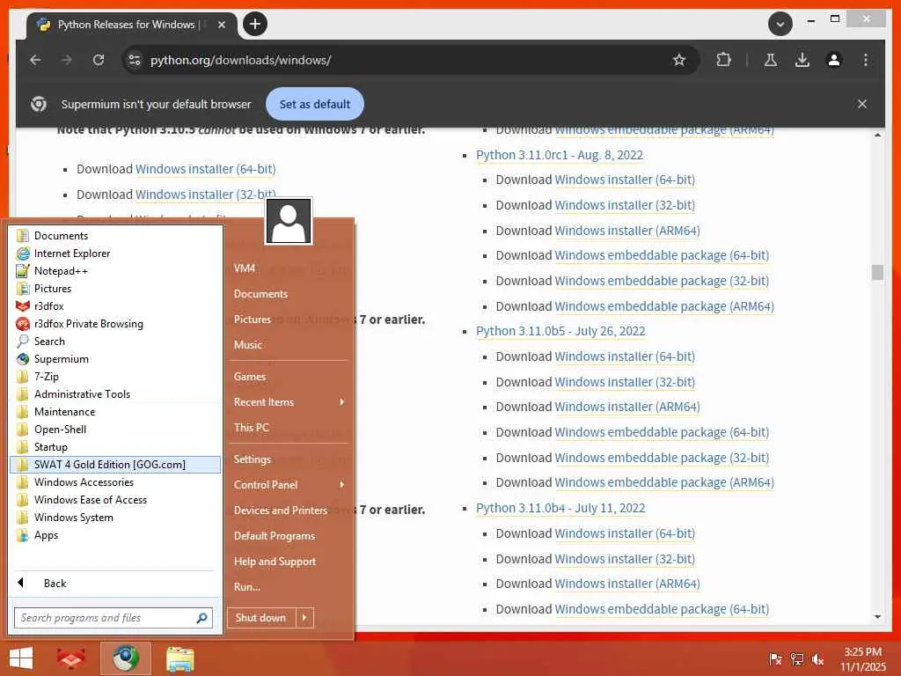Click the Windows Start button
The width and height of the screenshot is (901, 676).
pos(21,658)
